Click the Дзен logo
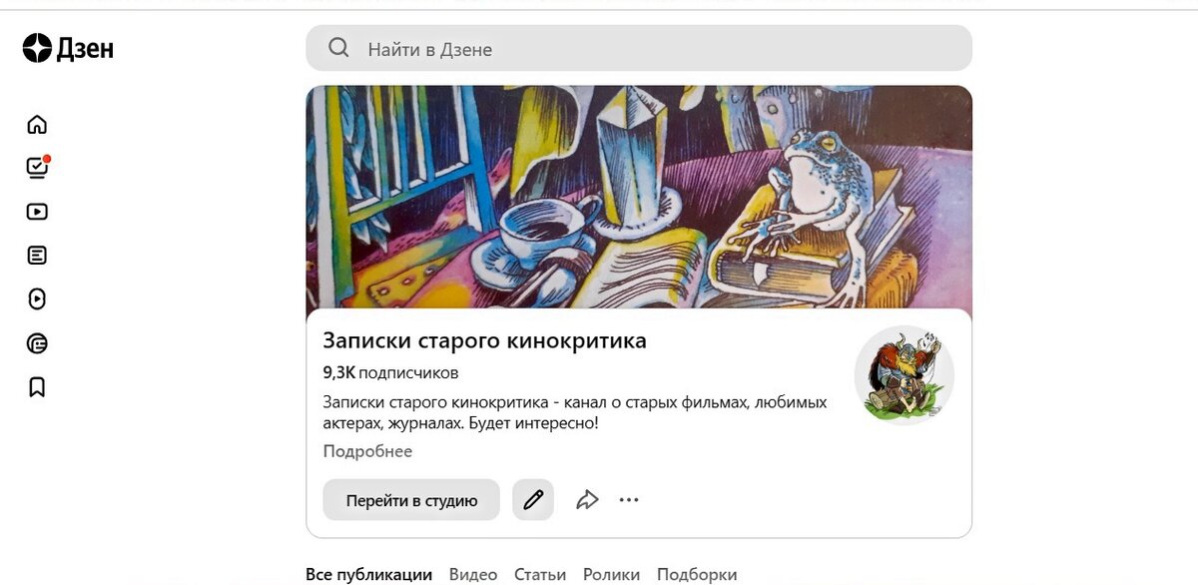Image resolution: width=1198 pixels, height=585 pixels. 68,48
